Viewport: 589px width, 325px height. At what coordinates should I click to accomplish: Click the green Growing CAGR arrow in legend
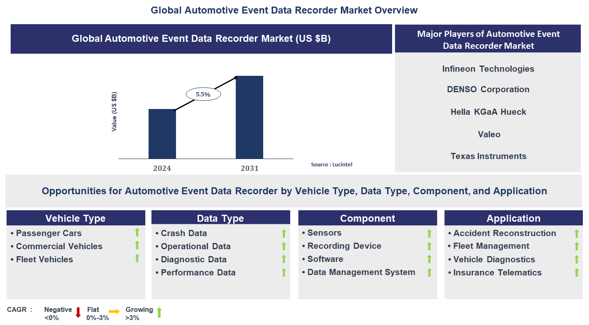pyautogui.click(x=159, y=313)
